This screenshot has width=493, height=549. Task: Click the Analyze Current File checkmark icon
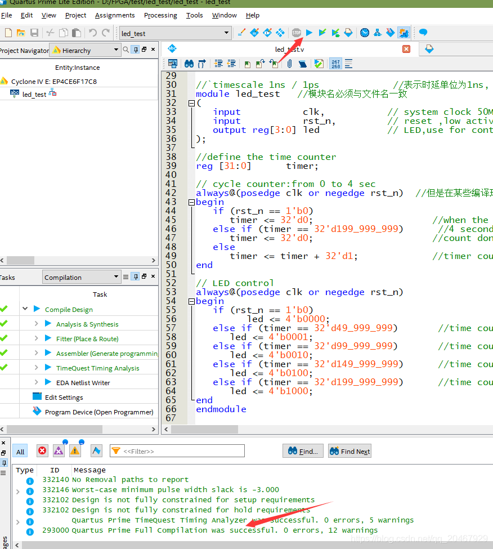click(319, 64)
